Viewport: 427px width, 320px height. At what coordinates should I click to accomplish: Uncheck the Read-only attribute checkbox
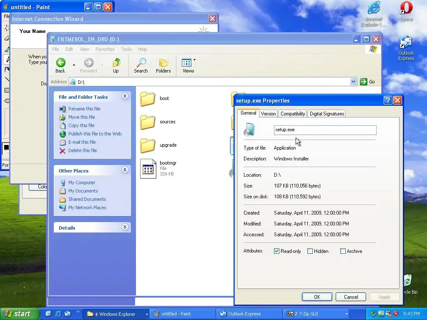tap(277, 251)
